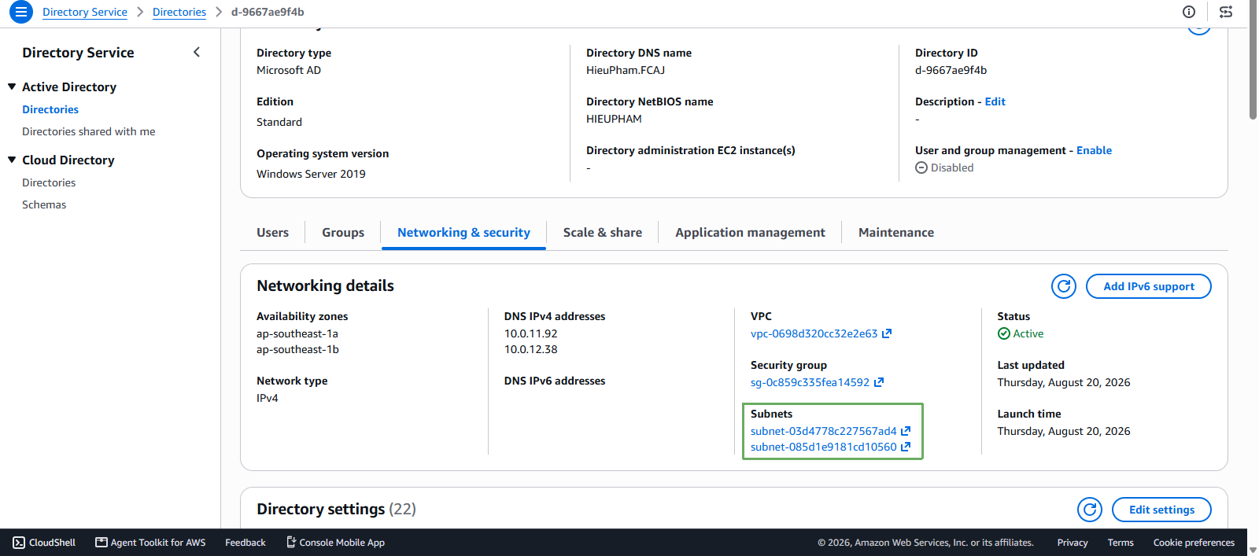Click the Edit settings button
The width and height of the screenshot is (1259, 556).
coord(1161,510)
